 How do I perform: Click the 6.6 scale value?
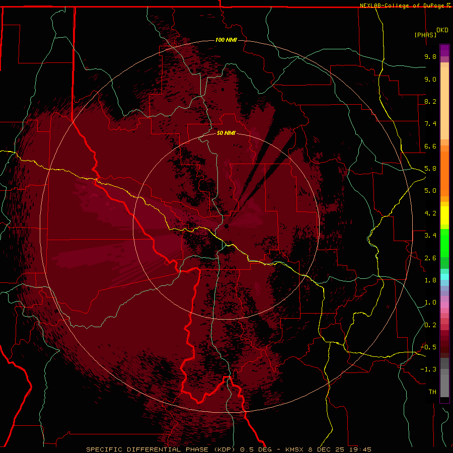430,146
